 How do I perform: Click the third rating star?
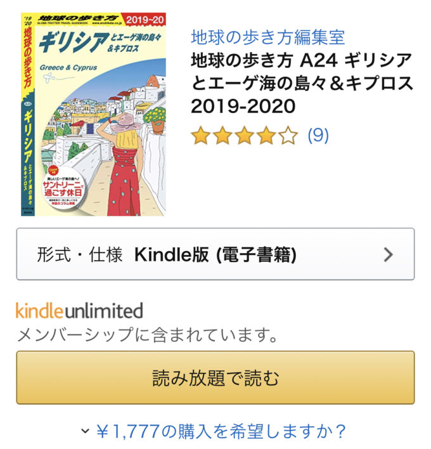(245, 136)
